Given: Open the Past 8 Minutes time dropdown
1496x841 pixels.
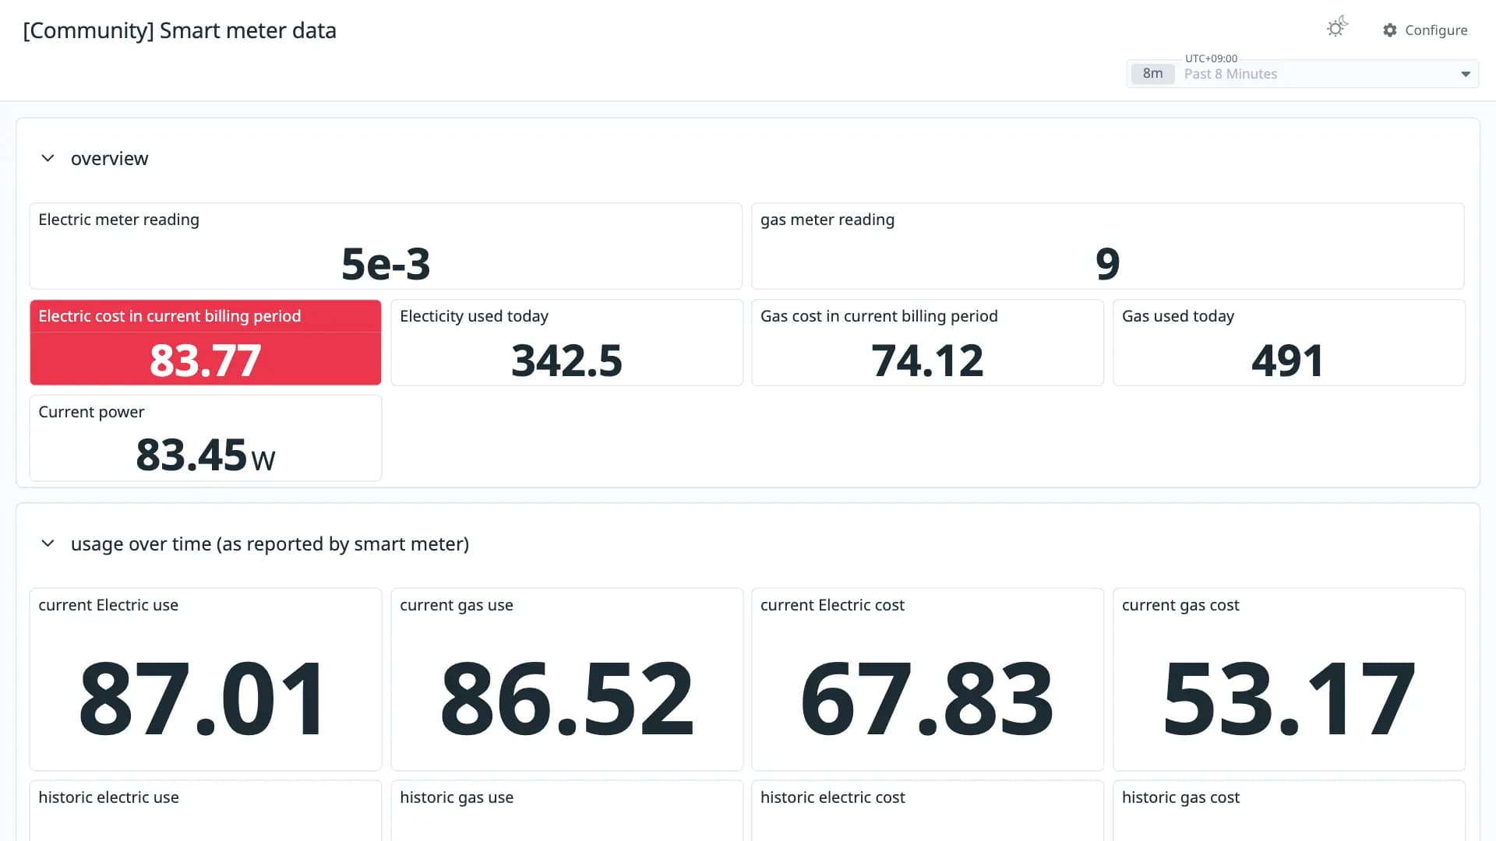Looking at the screenshot, I should coord(1302,74).
